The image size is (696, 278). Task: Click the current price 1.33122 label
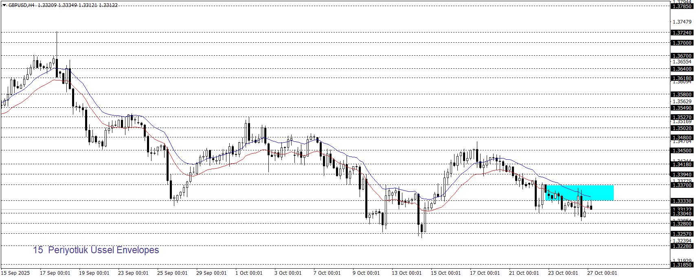[x=681, y=210]
